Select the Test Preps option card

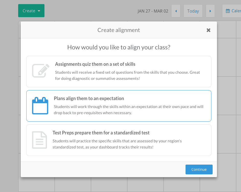coord(119,140)
